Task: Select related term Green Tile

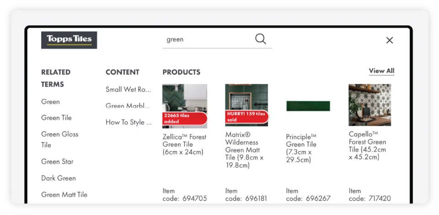Action: pyautogui.click(x=57, y=118)
